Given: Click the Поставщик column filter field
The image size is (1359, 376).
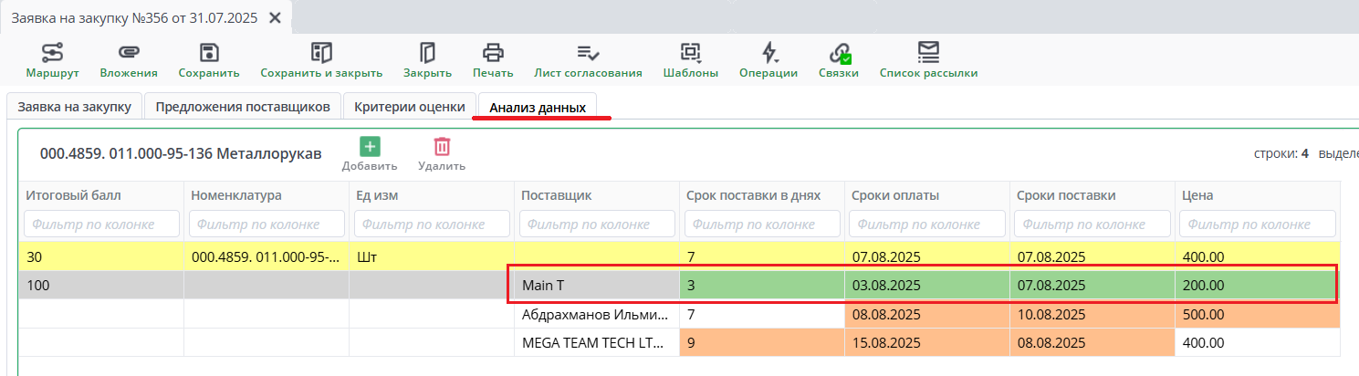Looking at the screenshot, I should coord(597,224).
